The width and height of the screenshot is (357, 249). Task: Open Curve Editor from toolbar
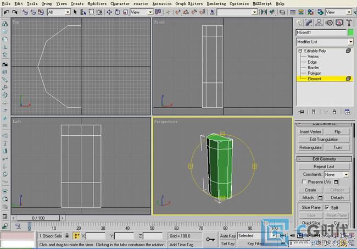[293, 12]
